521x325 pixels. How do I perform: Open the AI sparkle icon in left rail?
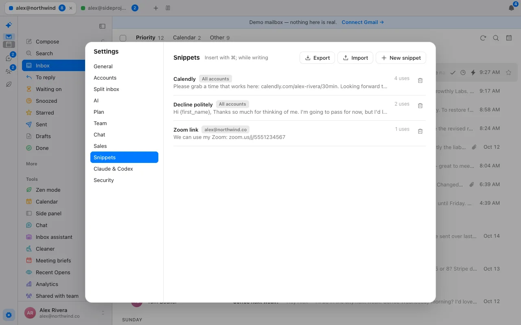pyautogui.click(x=9, y=25)
